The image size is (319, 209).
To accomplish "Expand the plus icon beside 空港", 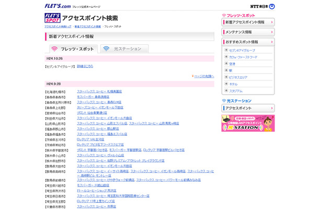I will click(226, 63).
